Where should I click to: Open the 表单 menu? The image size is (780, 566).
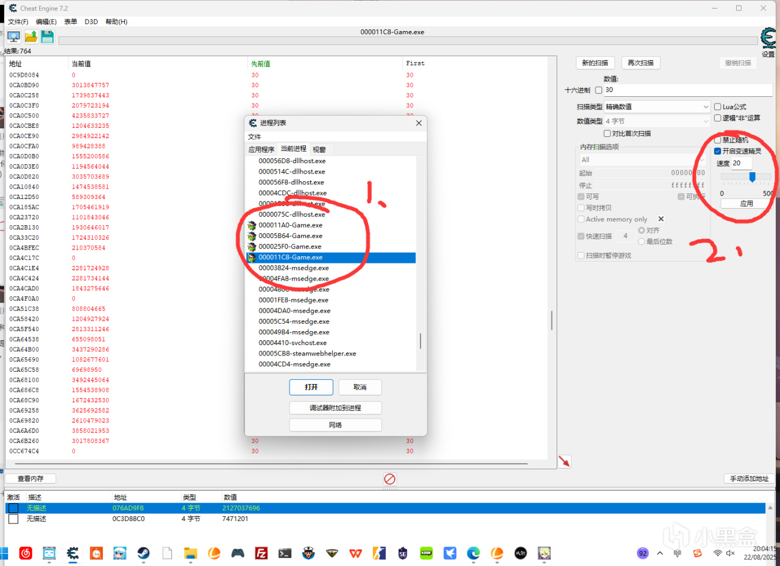(x=71, y=21)
